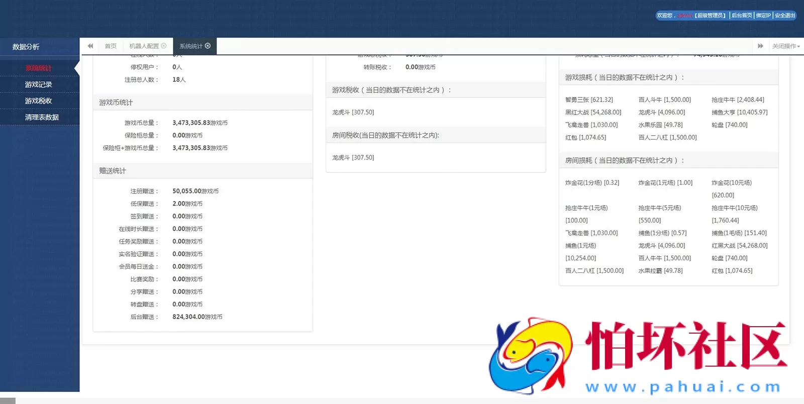Click the 绑定IP link

[x=763, y=16]
